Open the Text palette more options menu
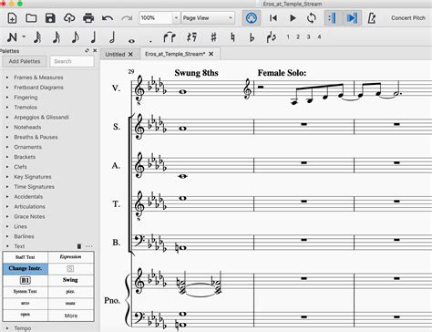Image resolution: width=432 pixels, height=332 pixels. click(x=89, y=246)
